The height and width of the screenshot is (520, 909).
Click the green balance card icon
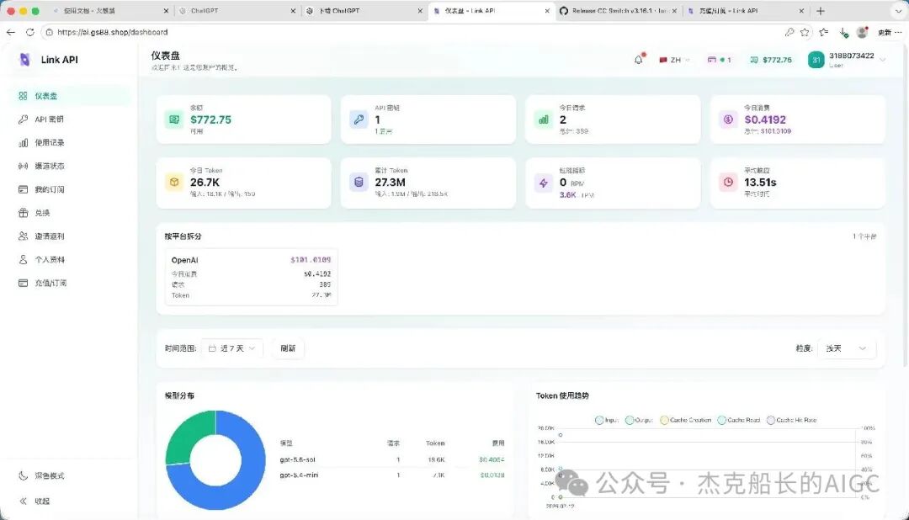click(x=174, y=119)
